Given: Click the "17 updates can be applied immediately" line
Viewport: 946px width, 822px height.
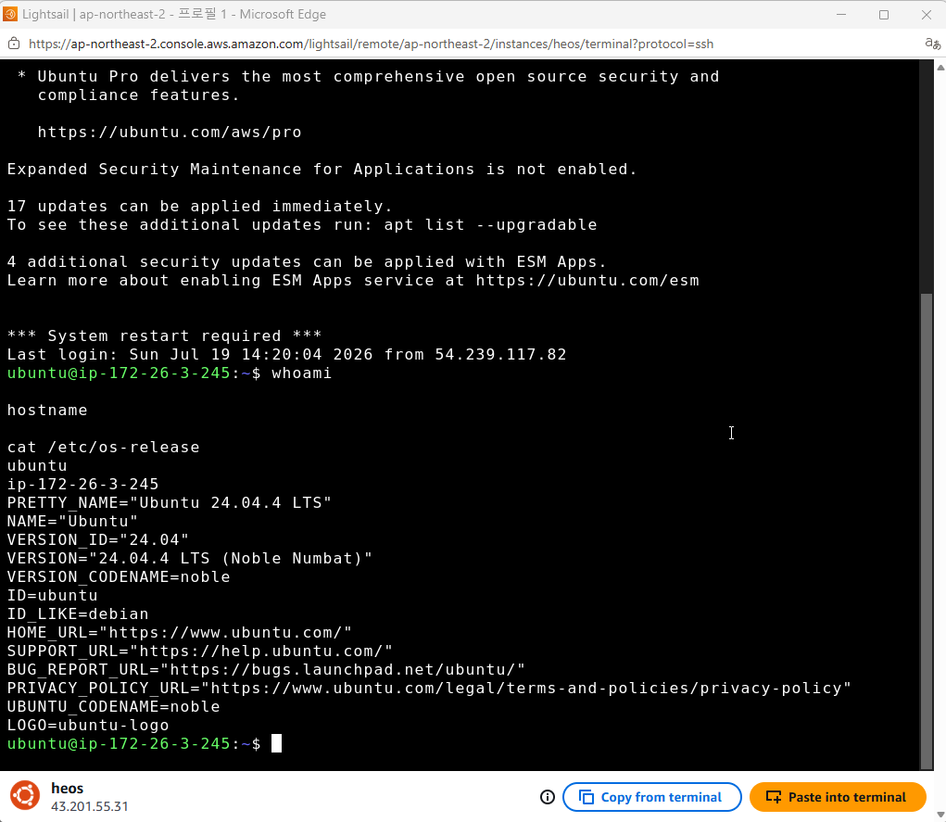Looking at the screenshot, I should click(x=200, y=207).
